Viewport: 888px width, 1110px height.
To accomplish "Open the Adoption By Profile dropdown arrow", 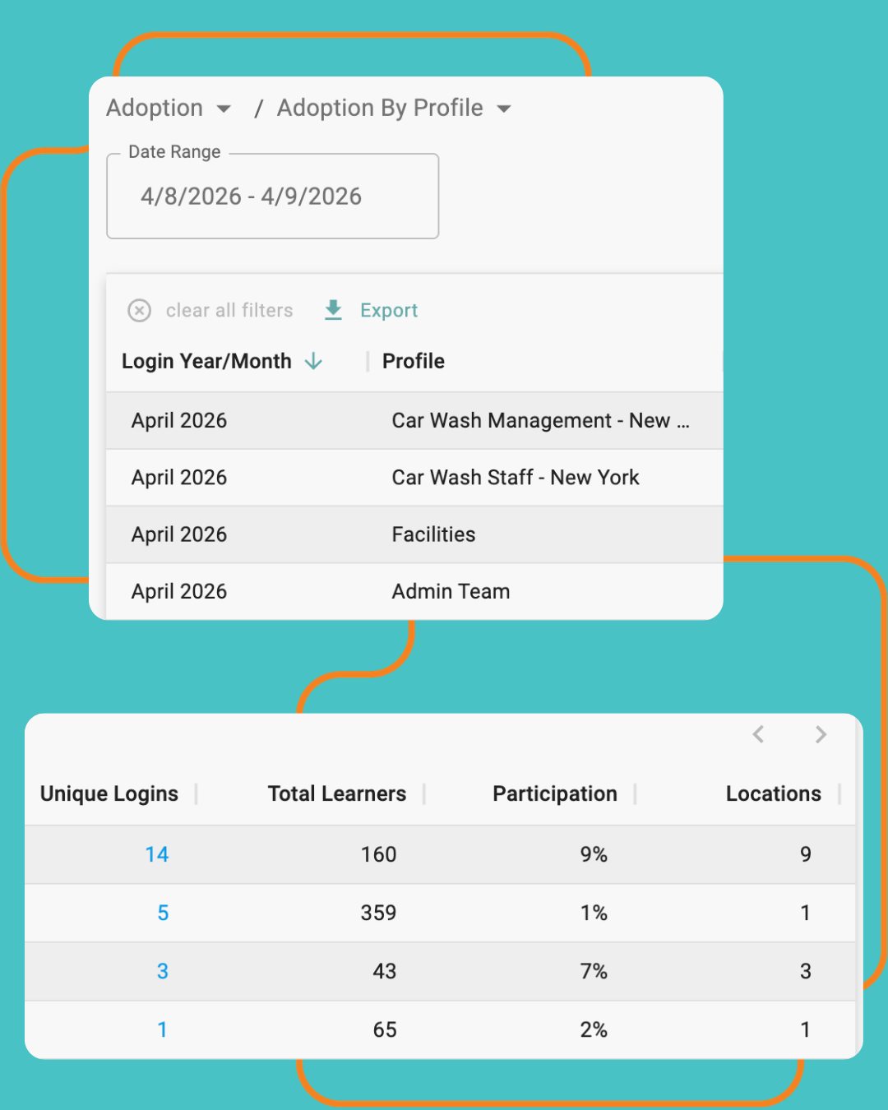I will [504, 109].
